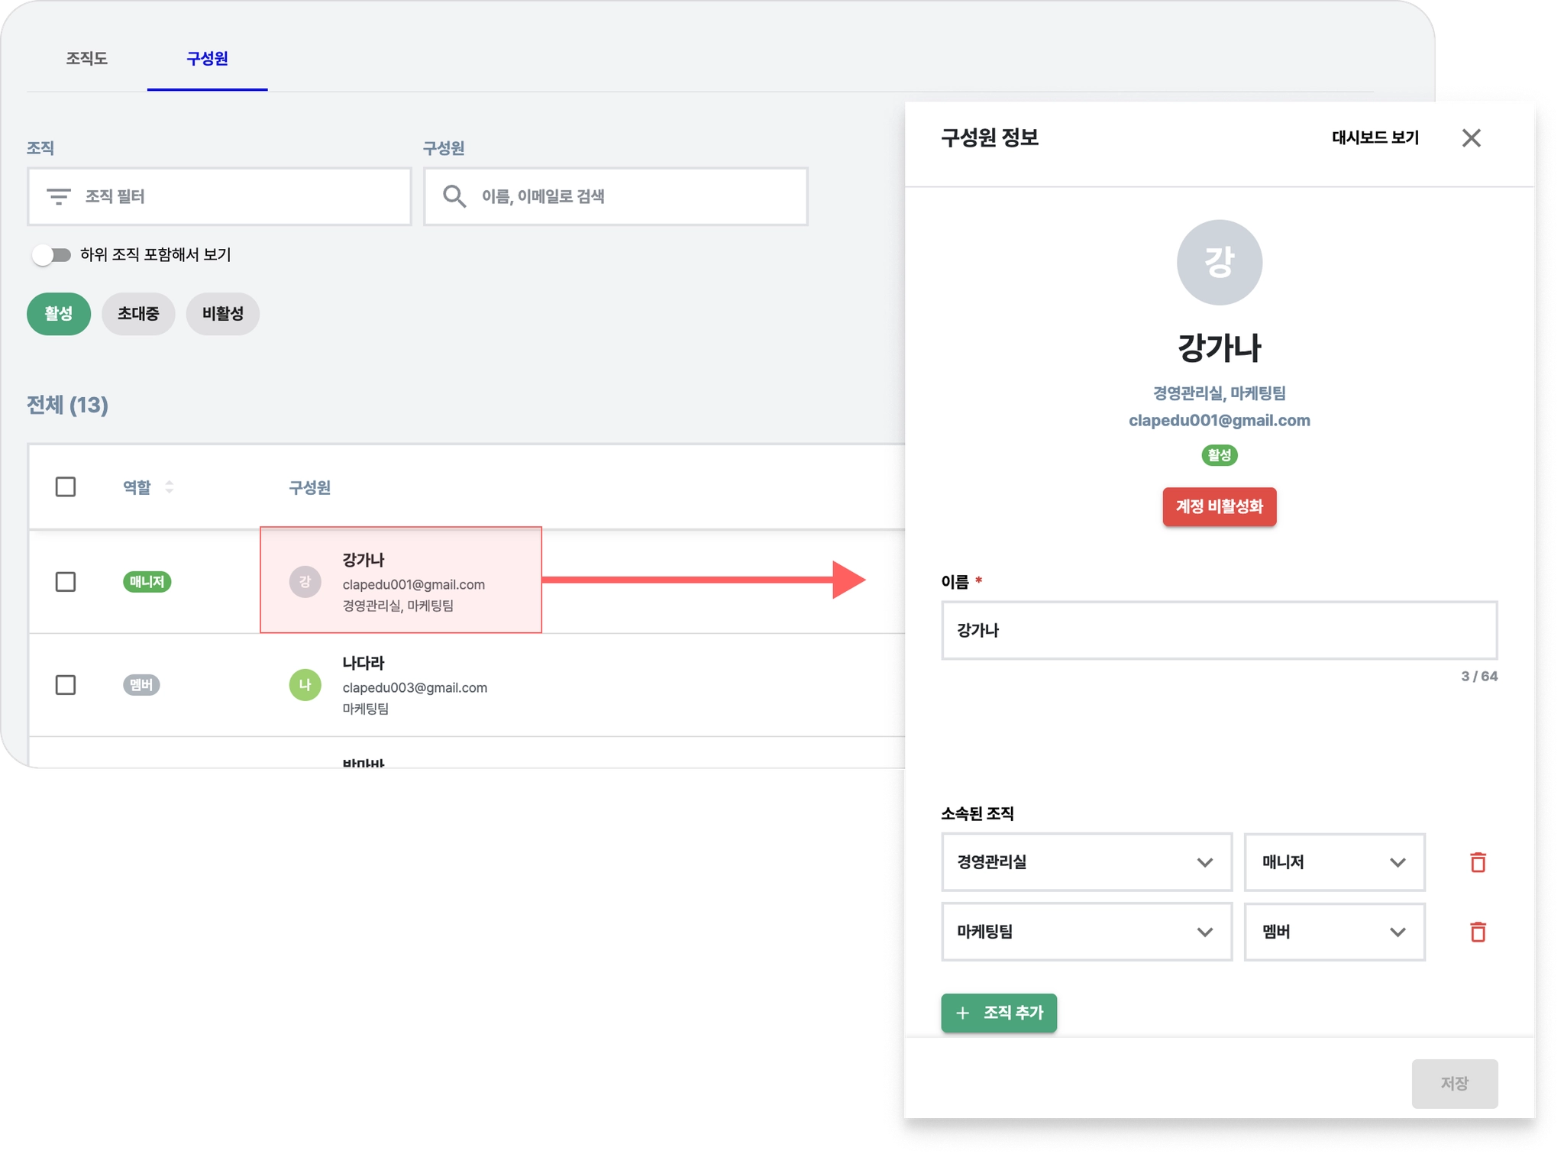Check the select-all header checkbox
The image size is (1564, 1157).
click(66, 486)
